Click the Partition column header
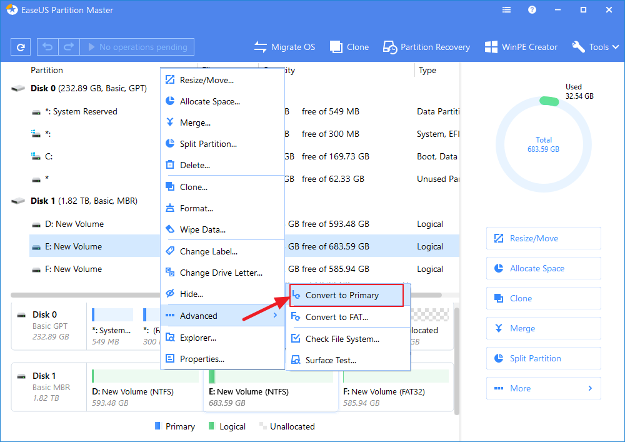625x442 pixels. pos(47,70)
